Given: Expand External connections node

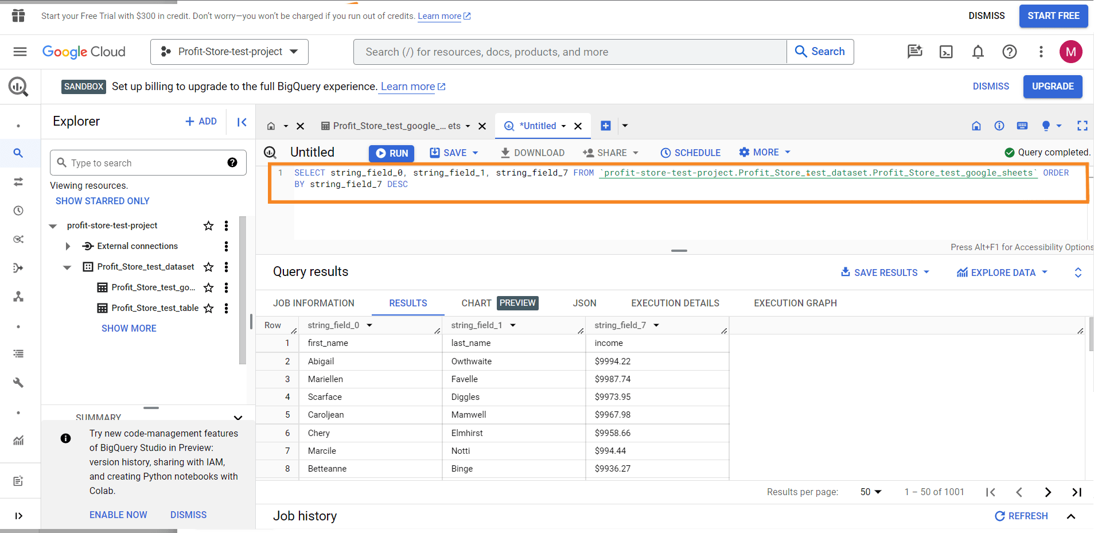Looking at the screenshot, I should (x=68, y=246).
